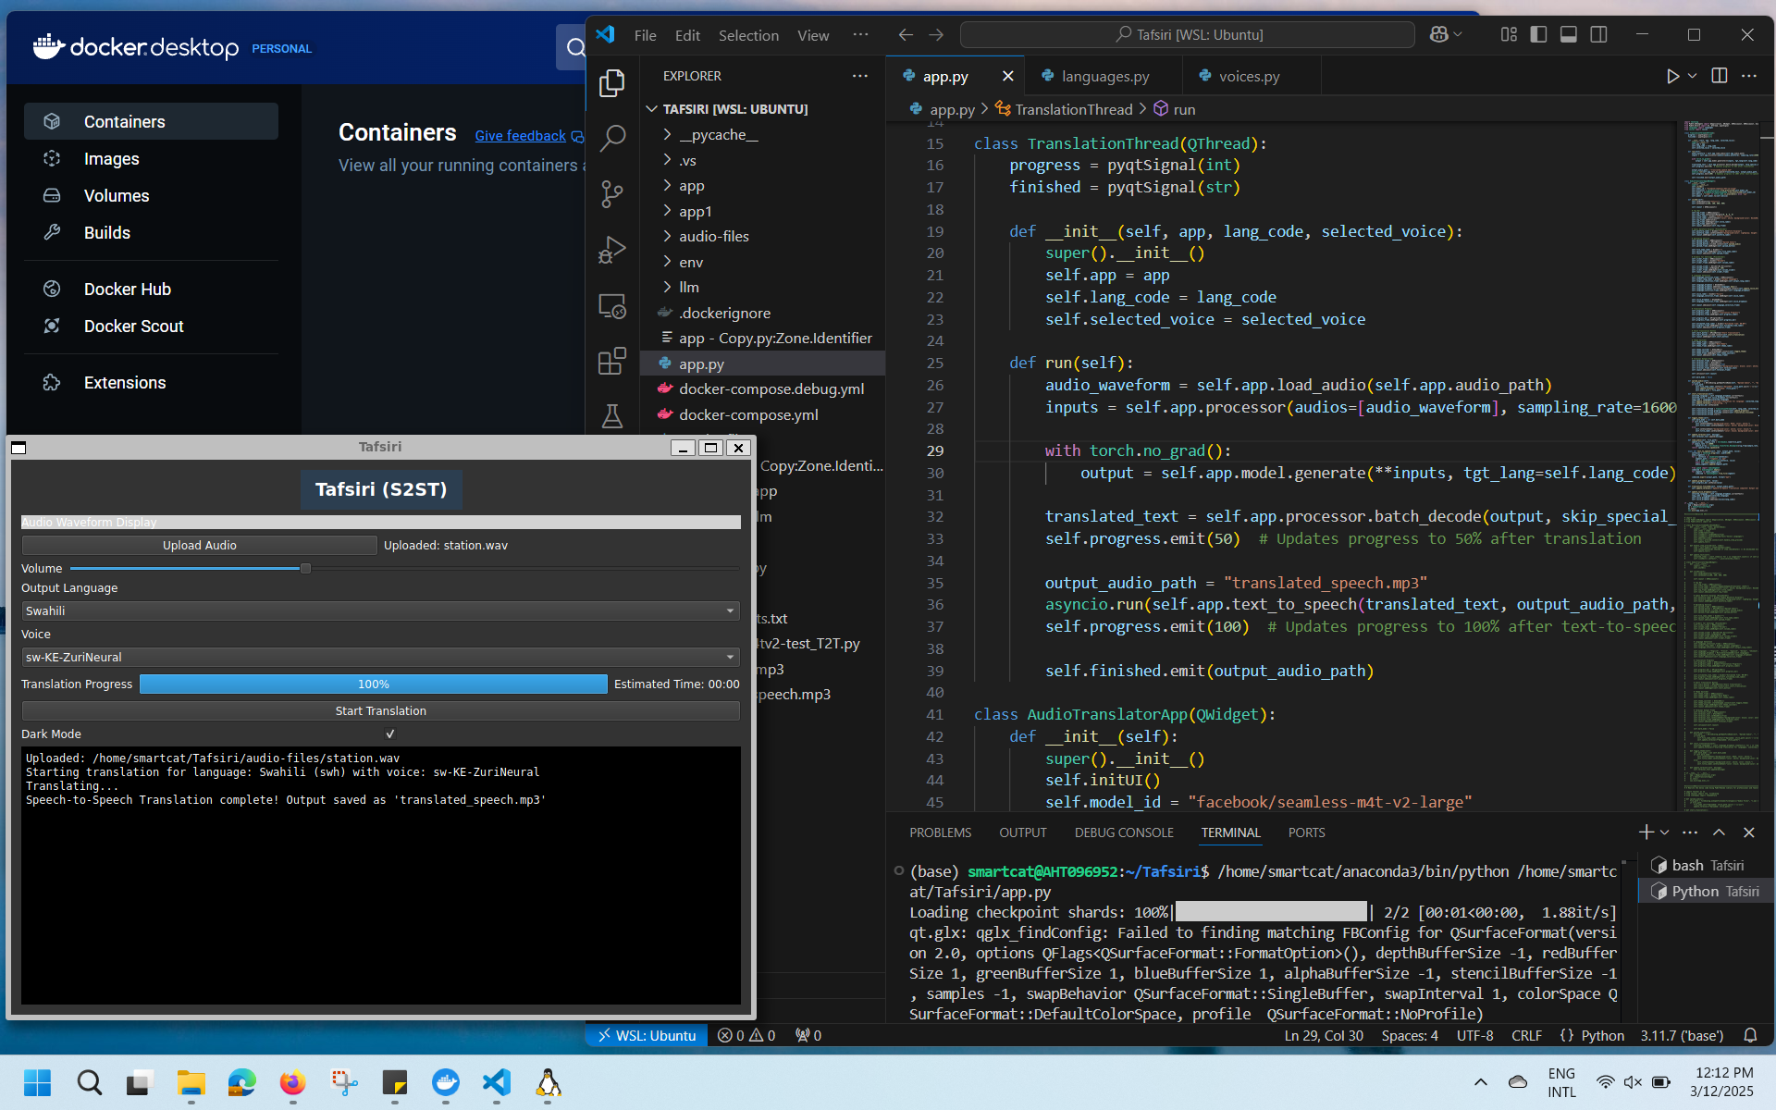Open the Search view in VS Code activity bar
Image resolution: width=1776 pixels, height=1110 pixels.
(x=611, y=139)
